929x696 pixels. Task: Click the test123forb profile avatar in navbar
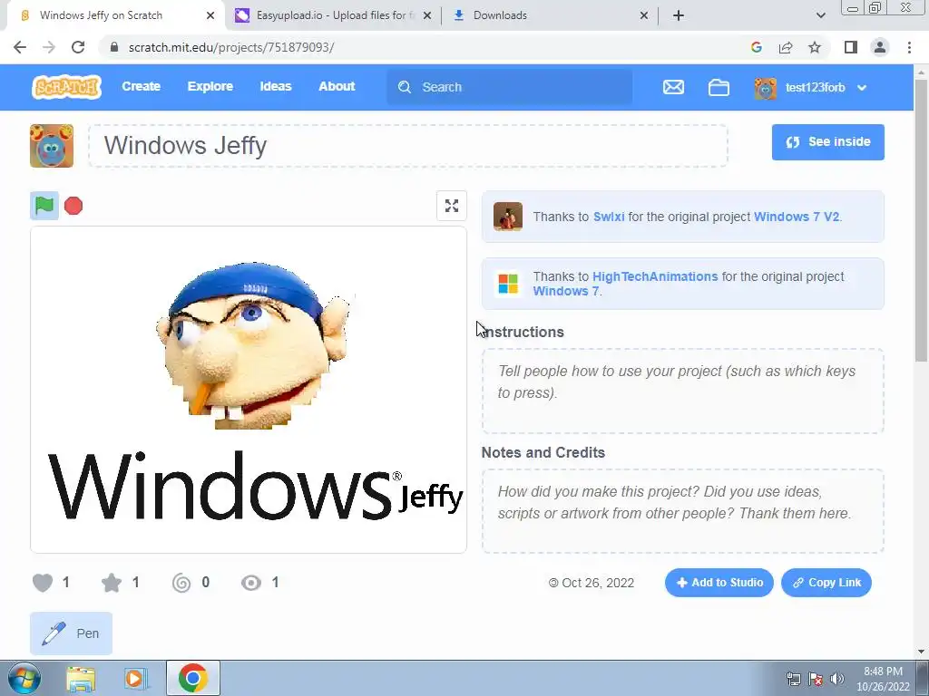765,88
